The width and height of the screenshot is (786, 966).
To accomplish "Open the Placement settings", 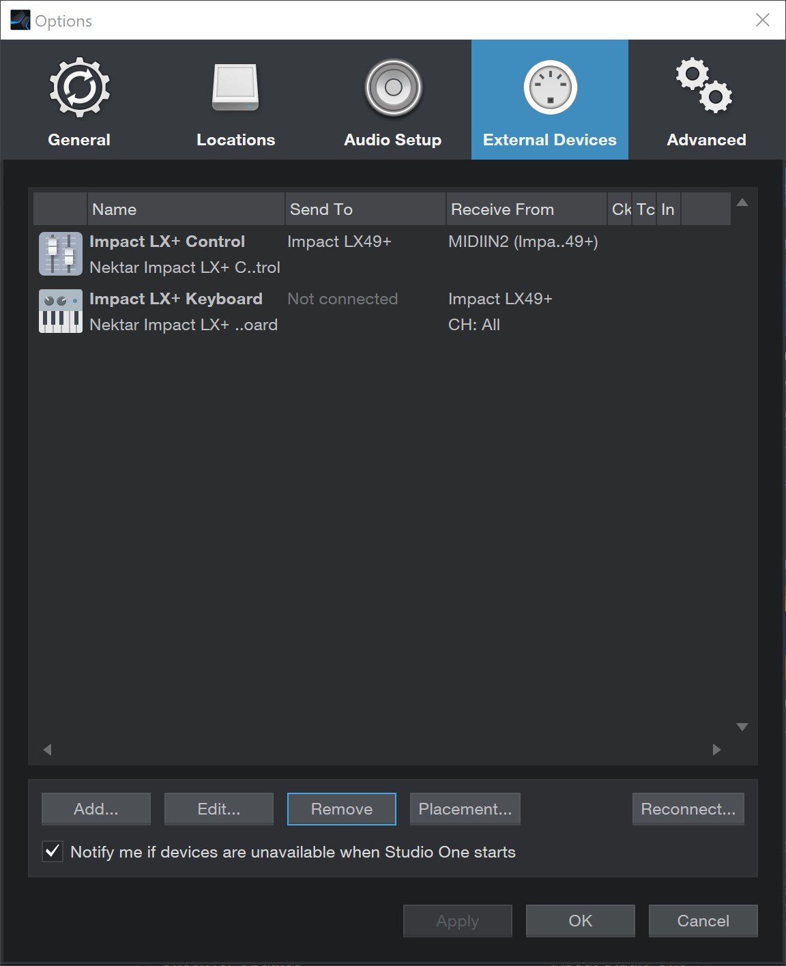I will (x=465, y=808).
